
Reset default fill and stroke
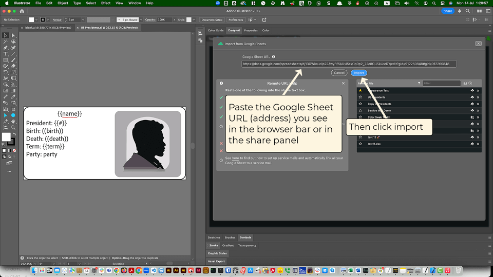coord(4,145)
